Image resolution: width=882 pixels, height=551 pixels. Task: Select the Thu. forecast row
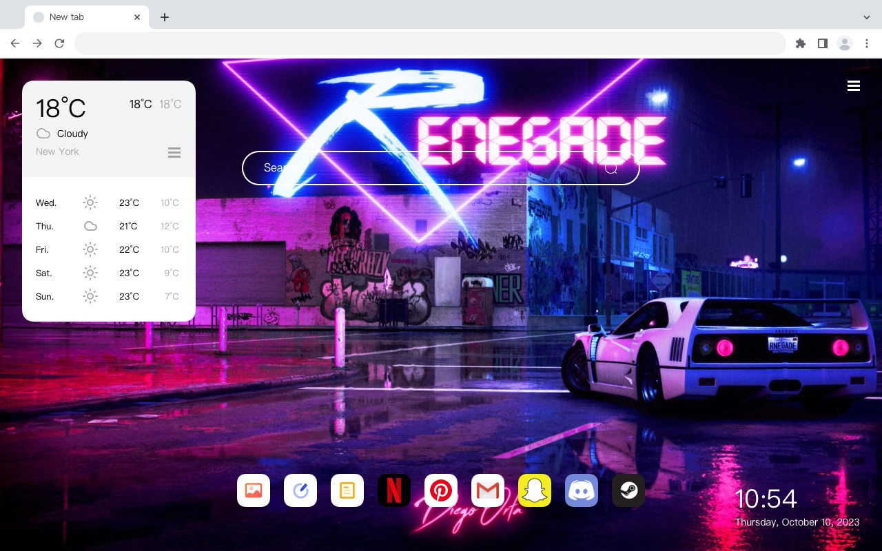click(109, 226)
